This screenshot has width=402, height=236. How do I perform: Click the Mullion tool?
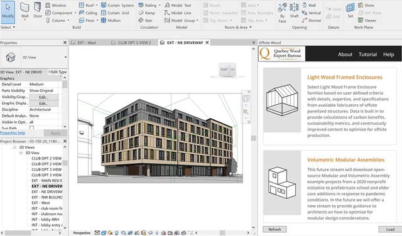point(111,20)
